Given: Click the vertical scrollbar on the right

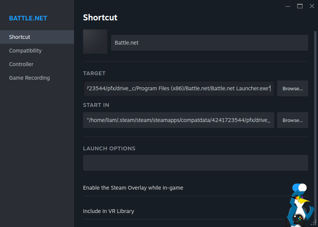Looking at the screenshot, I should point(316,113).
